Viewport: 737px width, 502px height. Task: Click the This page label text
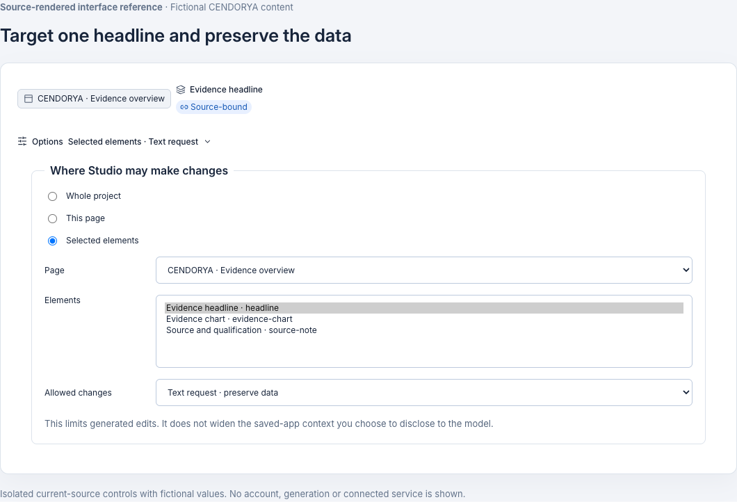point(86,218)
